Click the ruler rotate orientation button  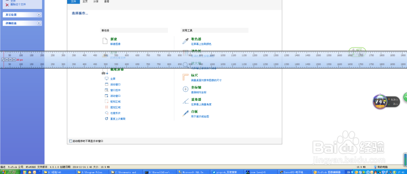3,60
